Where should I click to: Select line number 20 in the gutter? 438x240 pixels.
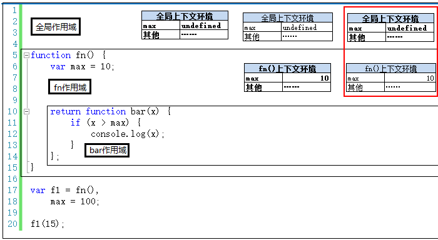click(x=13, y=224)
